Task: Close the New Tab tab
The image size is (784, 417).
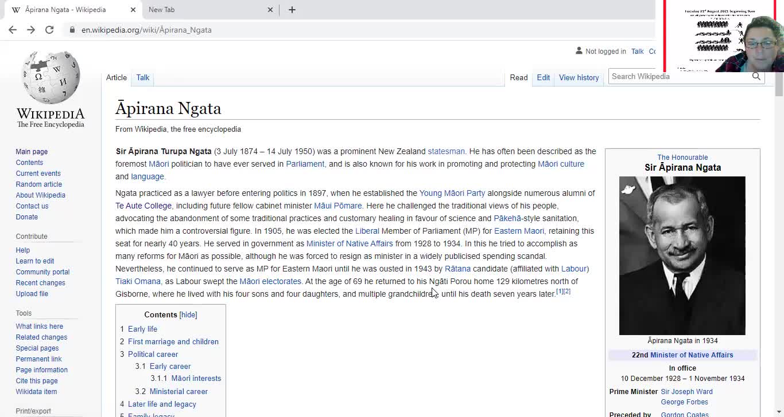Action: point(270,10)
